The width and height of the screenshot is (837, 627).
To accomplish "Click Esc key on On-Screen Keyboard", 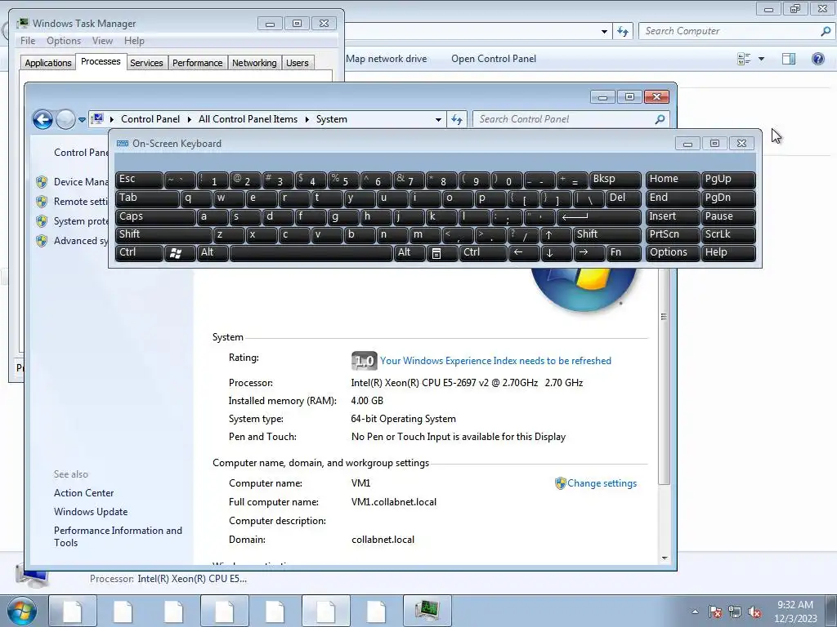I will (x=139, y=180).
